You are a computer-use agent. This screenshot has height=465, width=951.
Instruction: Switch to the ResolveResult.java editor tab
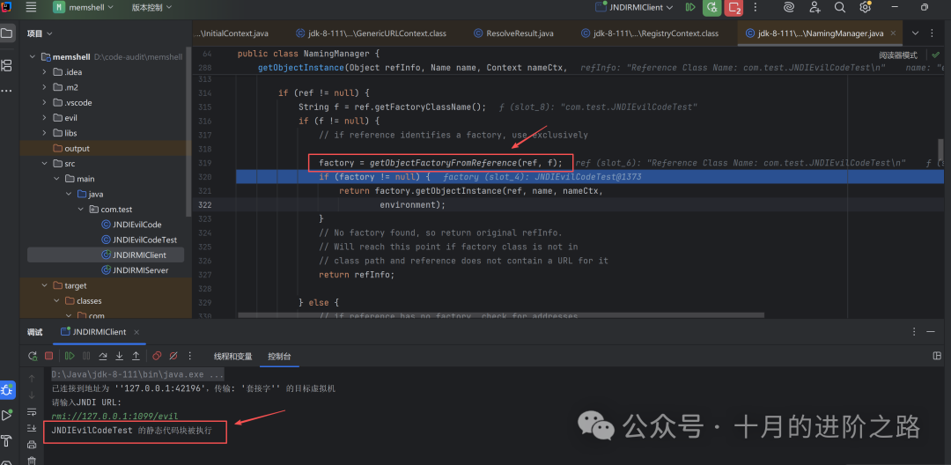[513, 33]
